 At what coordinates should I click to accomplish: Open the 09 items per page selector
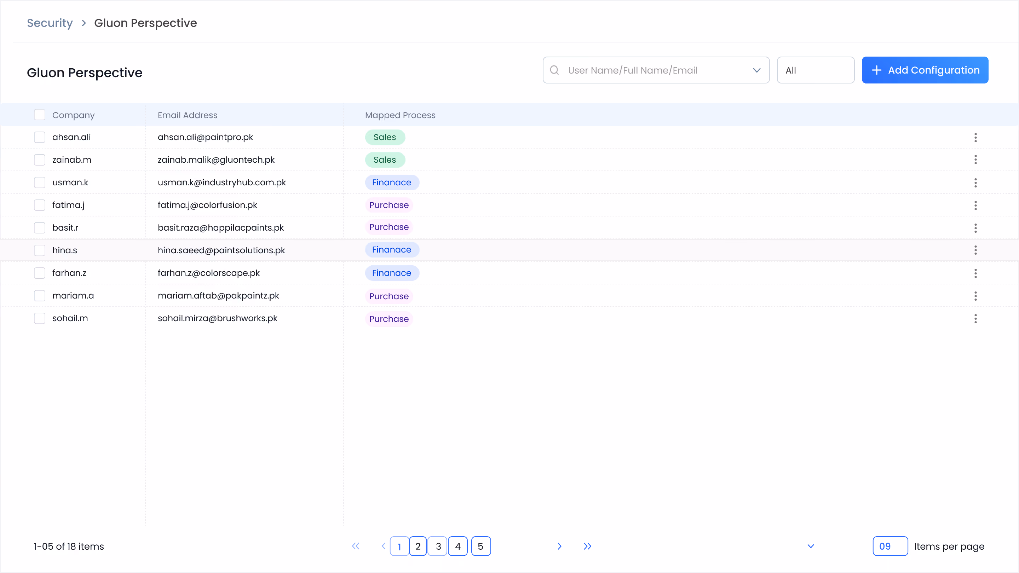tap(890, 546)
